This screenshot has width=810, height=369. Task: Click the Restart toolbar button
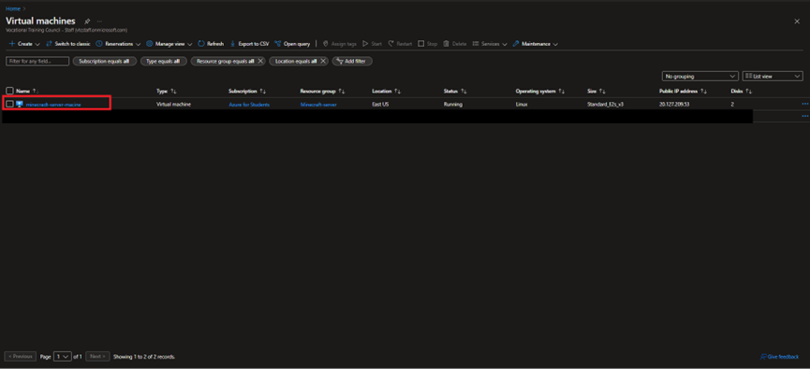[401, 44]
